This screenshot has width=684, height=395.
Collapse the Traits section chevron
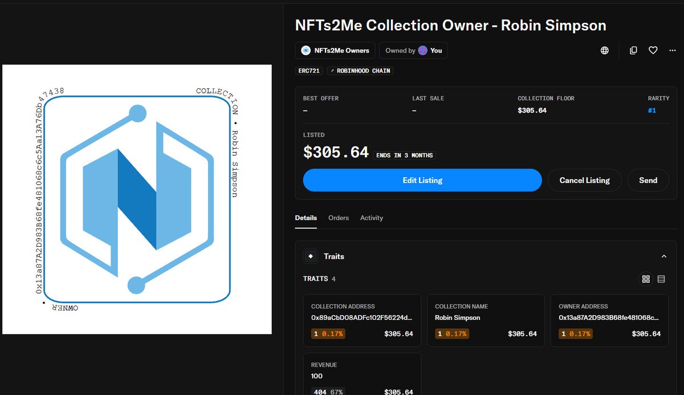(664, 256)
